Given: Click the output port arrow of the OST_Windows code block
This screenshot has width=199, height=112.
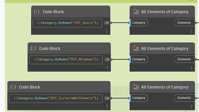Looking at the screenshot, I should 107,60.
